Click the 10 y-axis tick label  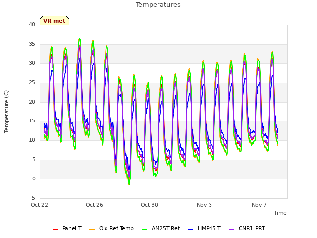click(x=32, y=140)
